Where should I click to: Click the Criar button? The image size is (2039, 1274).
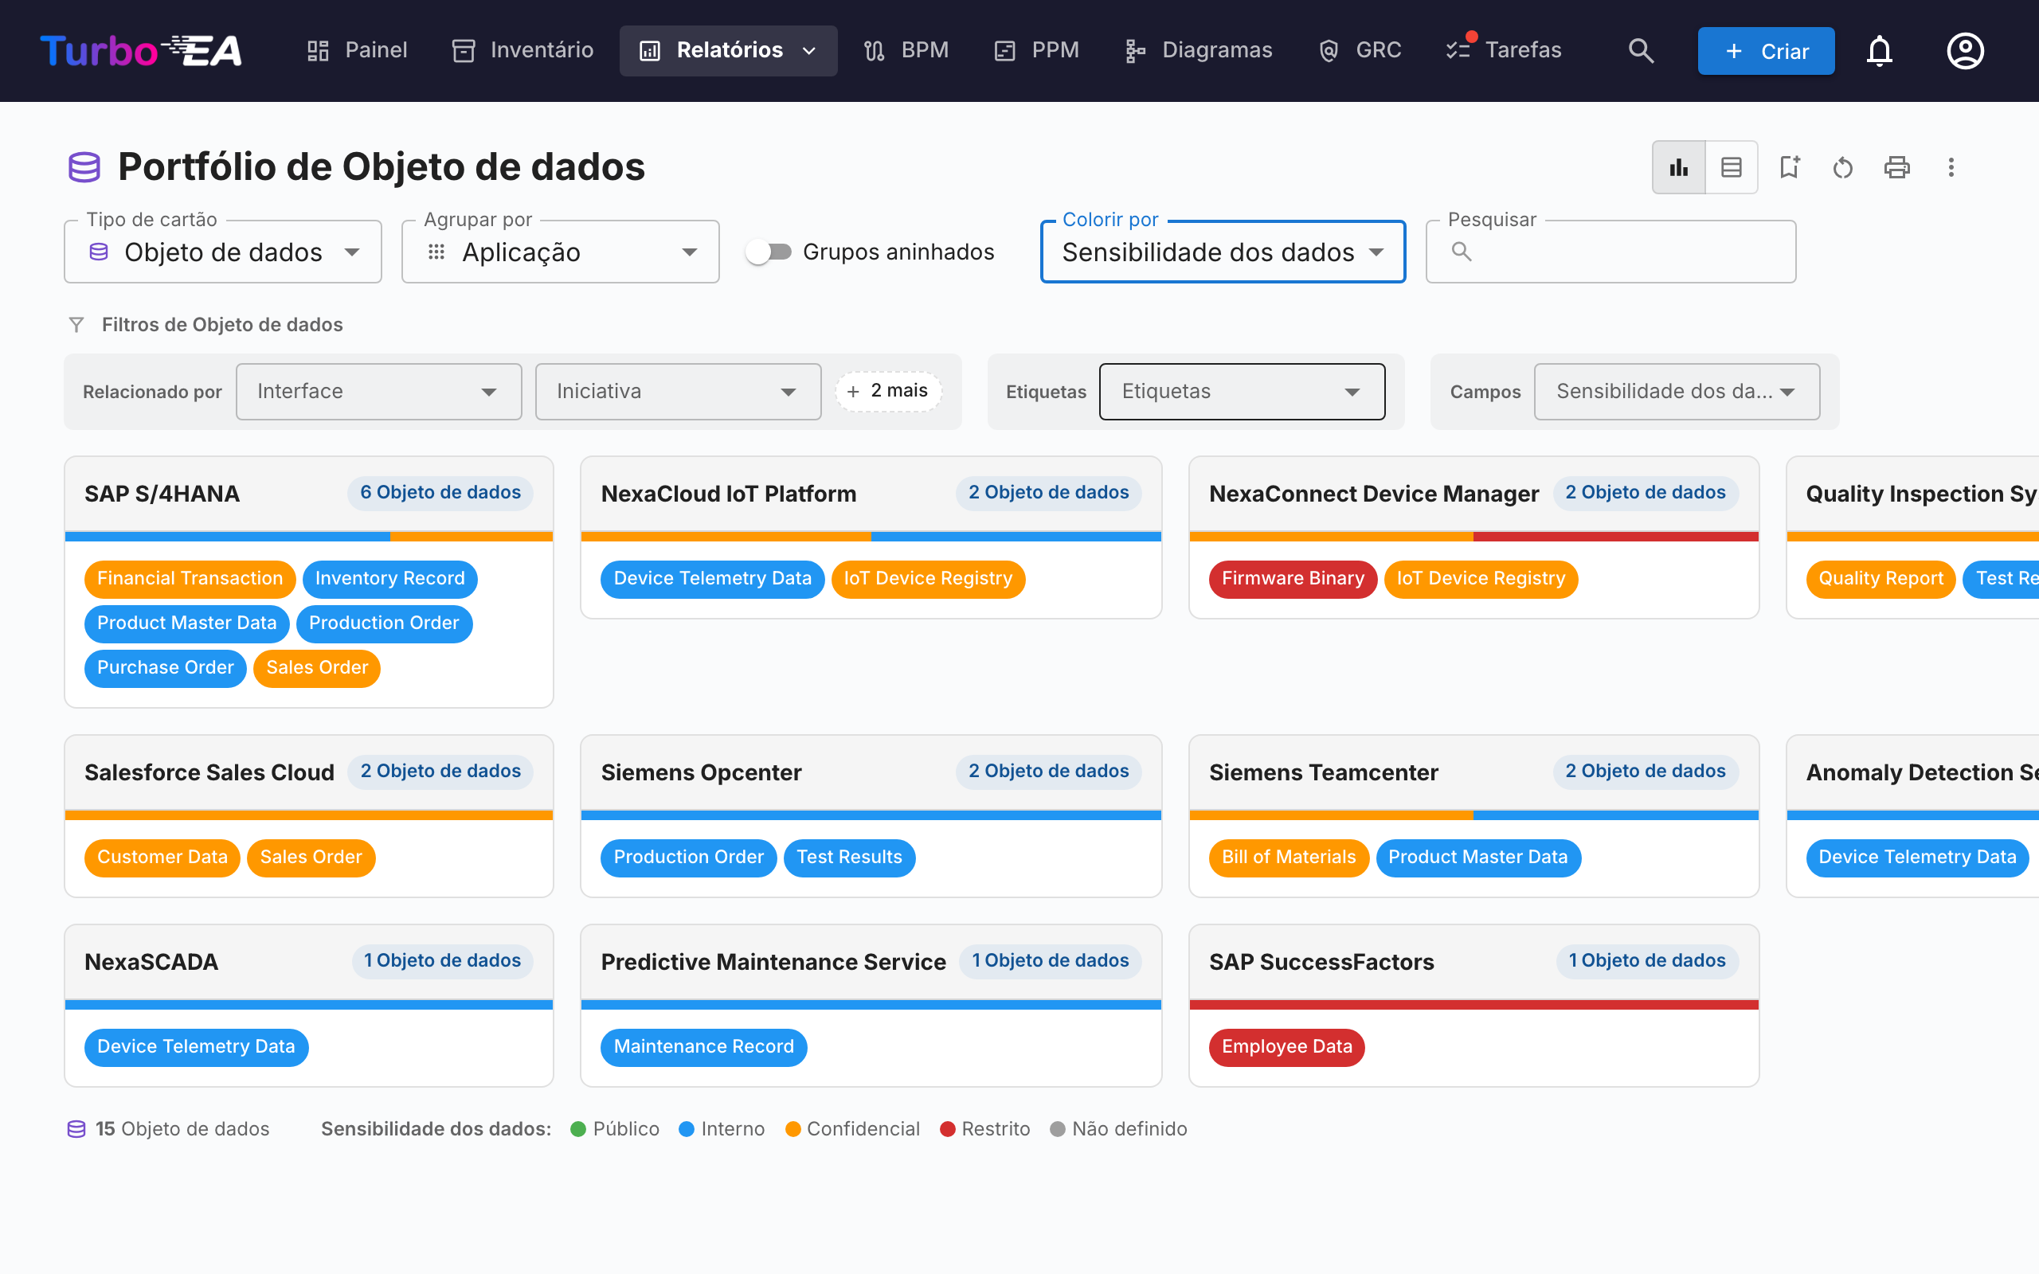[1766, 50]
